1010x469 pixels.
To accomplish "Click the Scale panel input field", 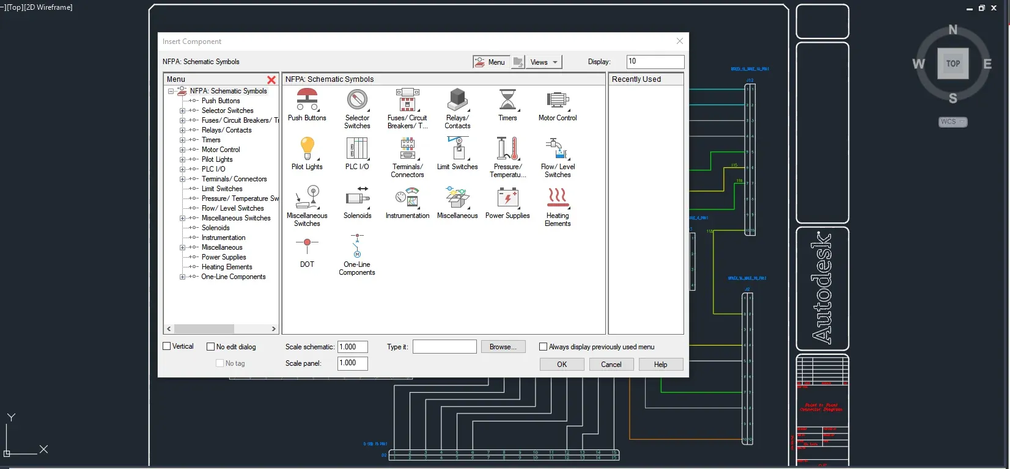I will 353,363.
